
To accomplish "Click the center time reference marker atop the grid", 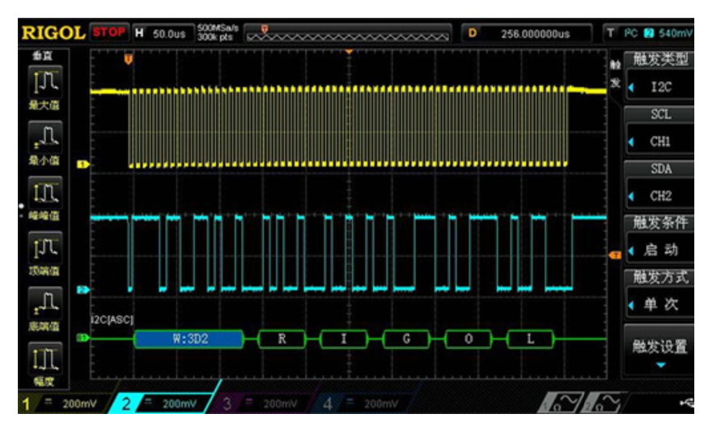I will [x=349, y=52].
